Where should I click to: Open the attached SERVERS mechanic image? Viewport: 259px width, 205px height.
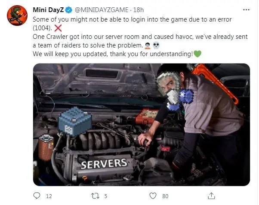coord(142,125)
